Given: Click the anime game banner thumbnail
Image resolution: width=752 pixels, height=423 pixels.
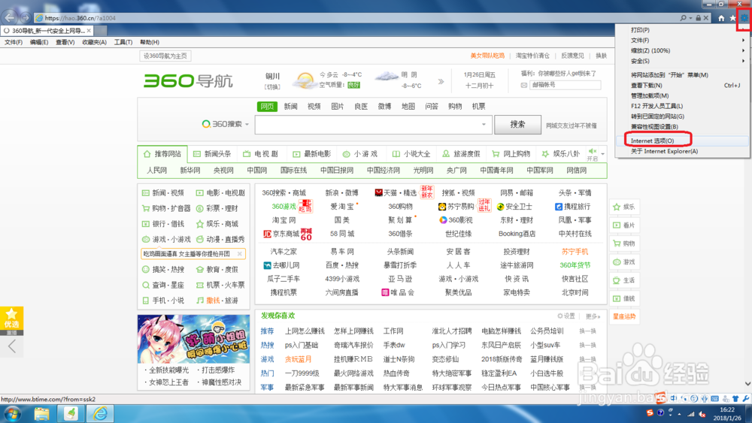Looking at the screenshot, I should click(193, 339).
